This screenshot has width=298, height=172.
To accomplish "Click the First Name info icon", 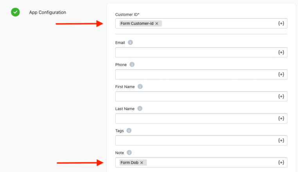I will (140, 87).
